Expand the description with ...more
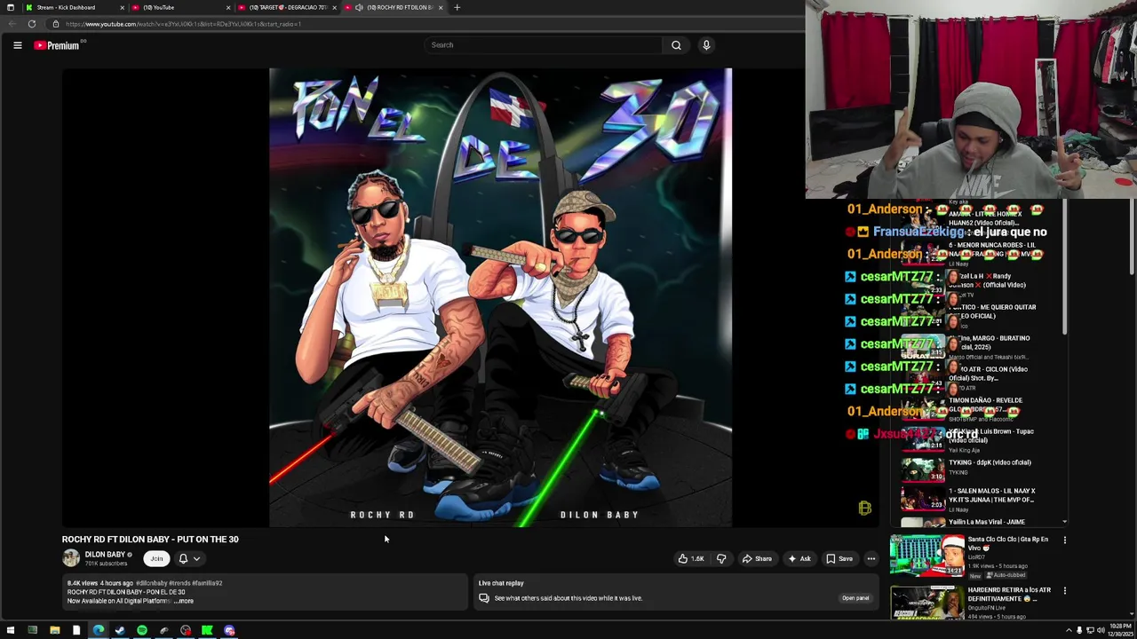This screenshot has width=1137, height=639. coord(184,601)
